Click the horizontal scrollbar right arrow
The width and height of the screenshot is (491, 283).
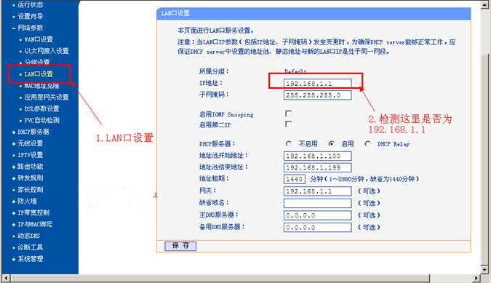[476, 278]
